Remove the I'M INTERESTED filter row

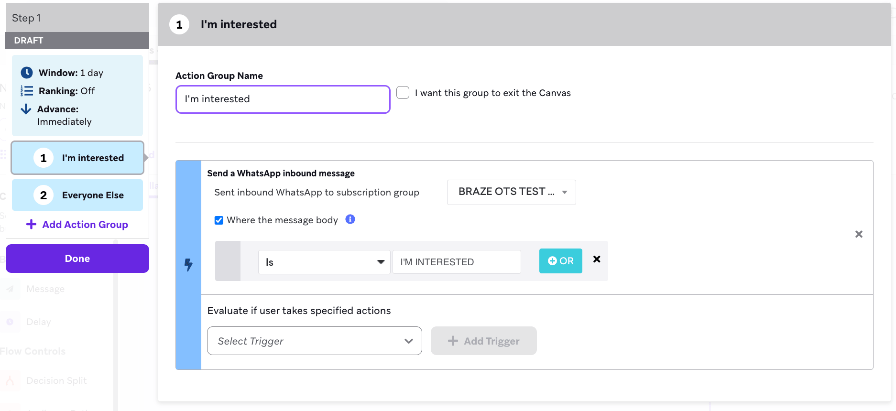click(597, 259)
